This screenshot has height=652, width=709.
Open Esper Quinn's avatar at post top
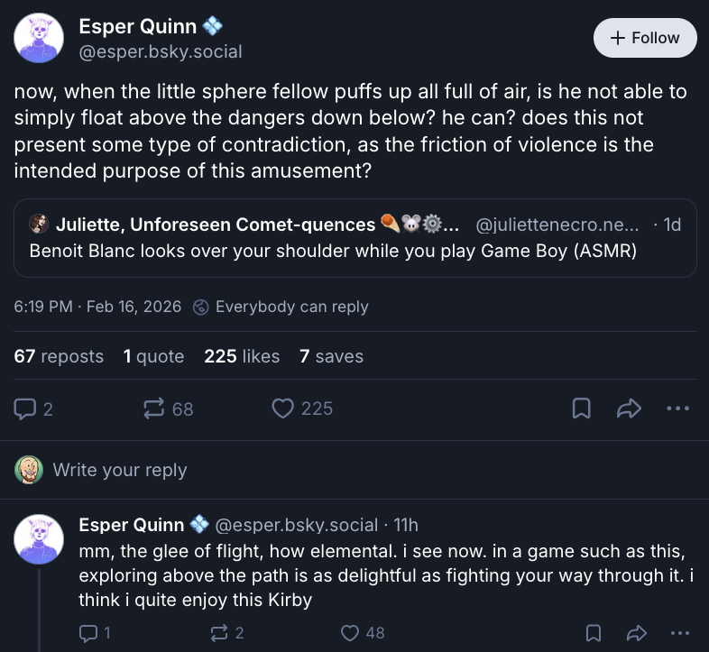pos(40,38)
